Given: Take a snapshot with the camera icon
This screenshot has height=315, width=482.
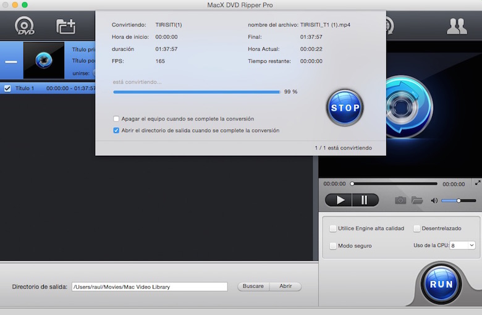Looking at the screenshot, I should pyautogui.click(x=400, y=200).
